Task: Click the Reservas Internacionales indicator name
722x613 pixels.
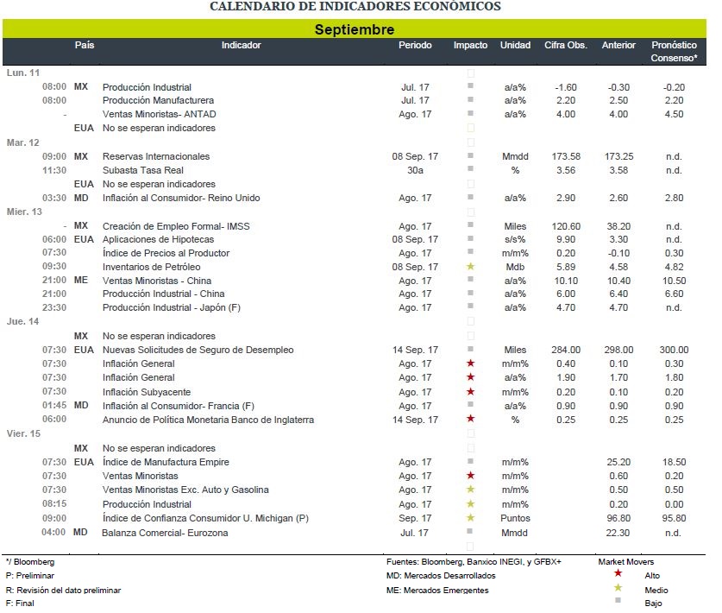Action: click(x=156, y=157)
